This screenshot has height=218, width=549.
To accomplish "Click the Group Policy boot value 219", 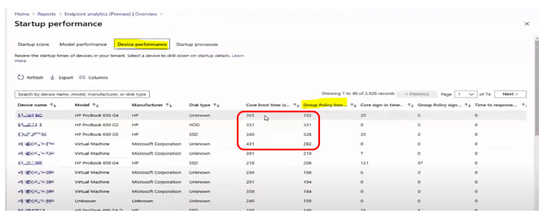I will [x=307, y=154].
